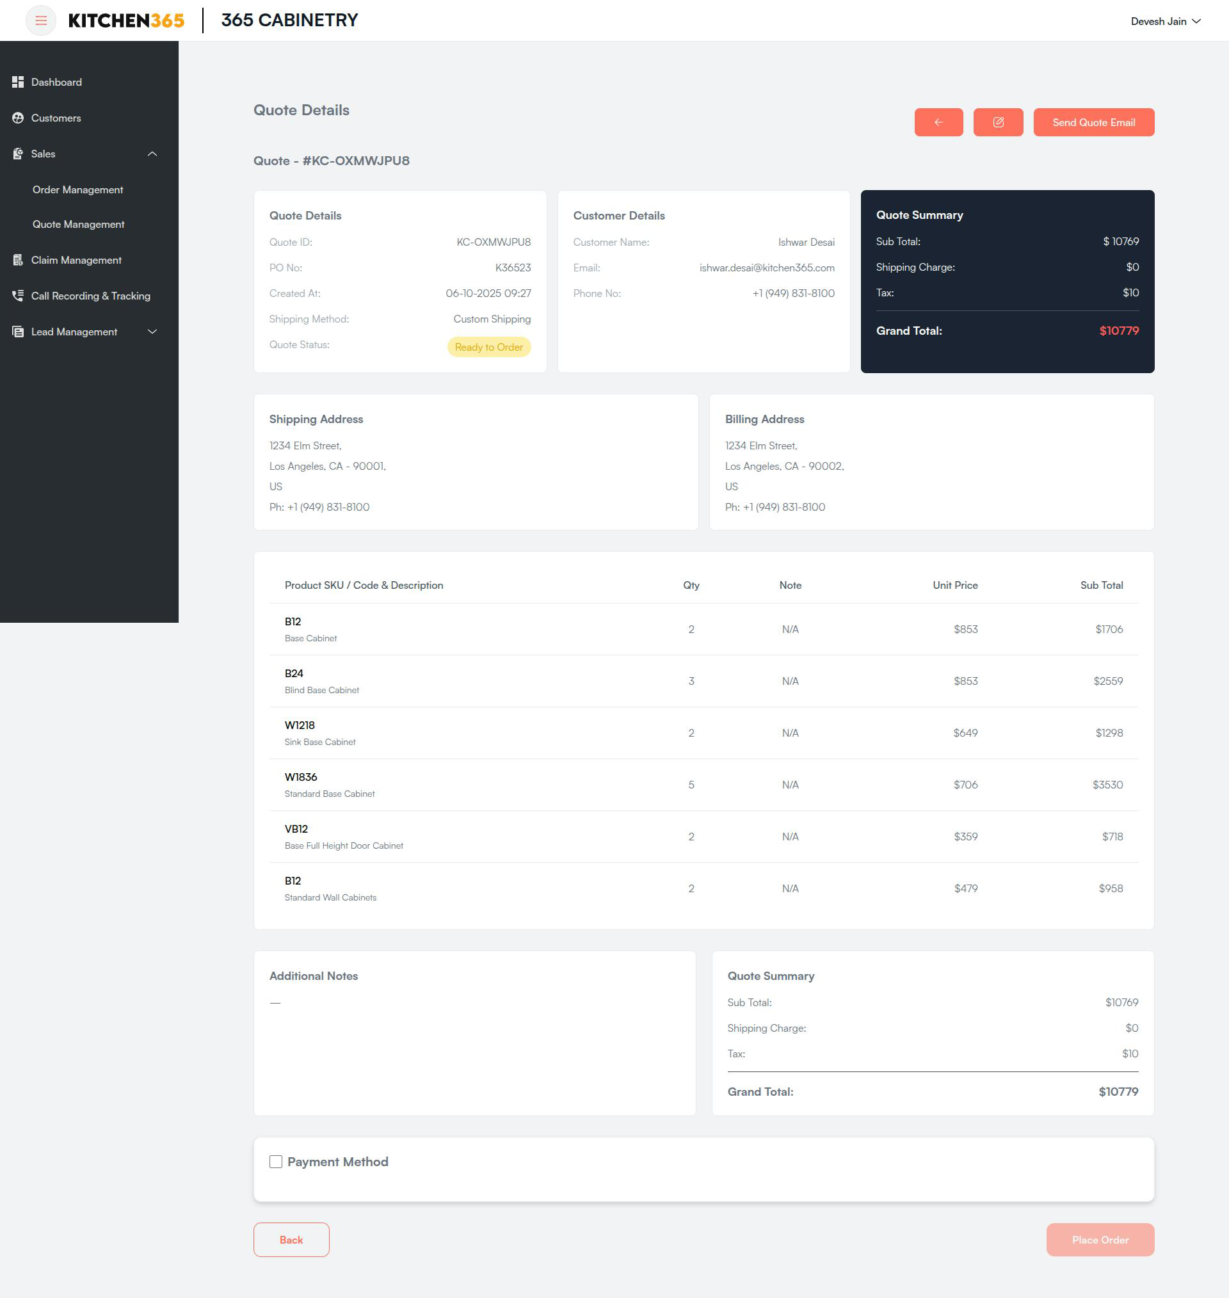
Task: Open the Devesh Jain user dropdown
Action: tap(1166, 21)
